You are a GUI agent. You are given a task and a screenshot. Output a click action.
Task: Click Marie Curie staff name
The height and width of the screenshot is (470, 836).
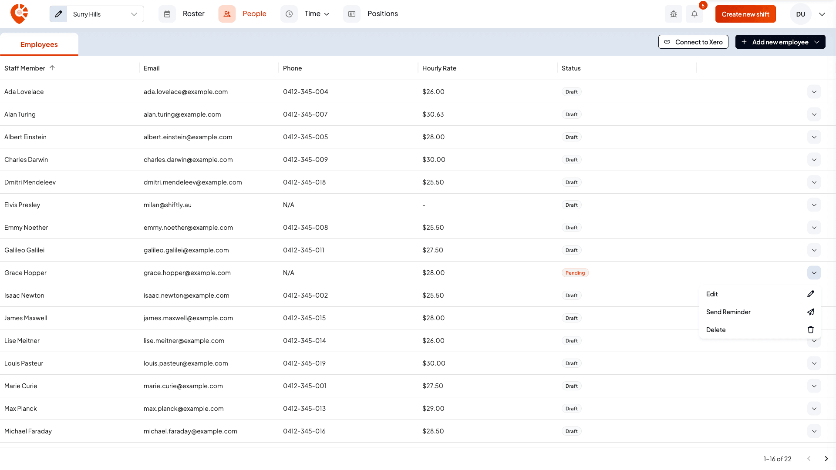[x=21, y=386]
